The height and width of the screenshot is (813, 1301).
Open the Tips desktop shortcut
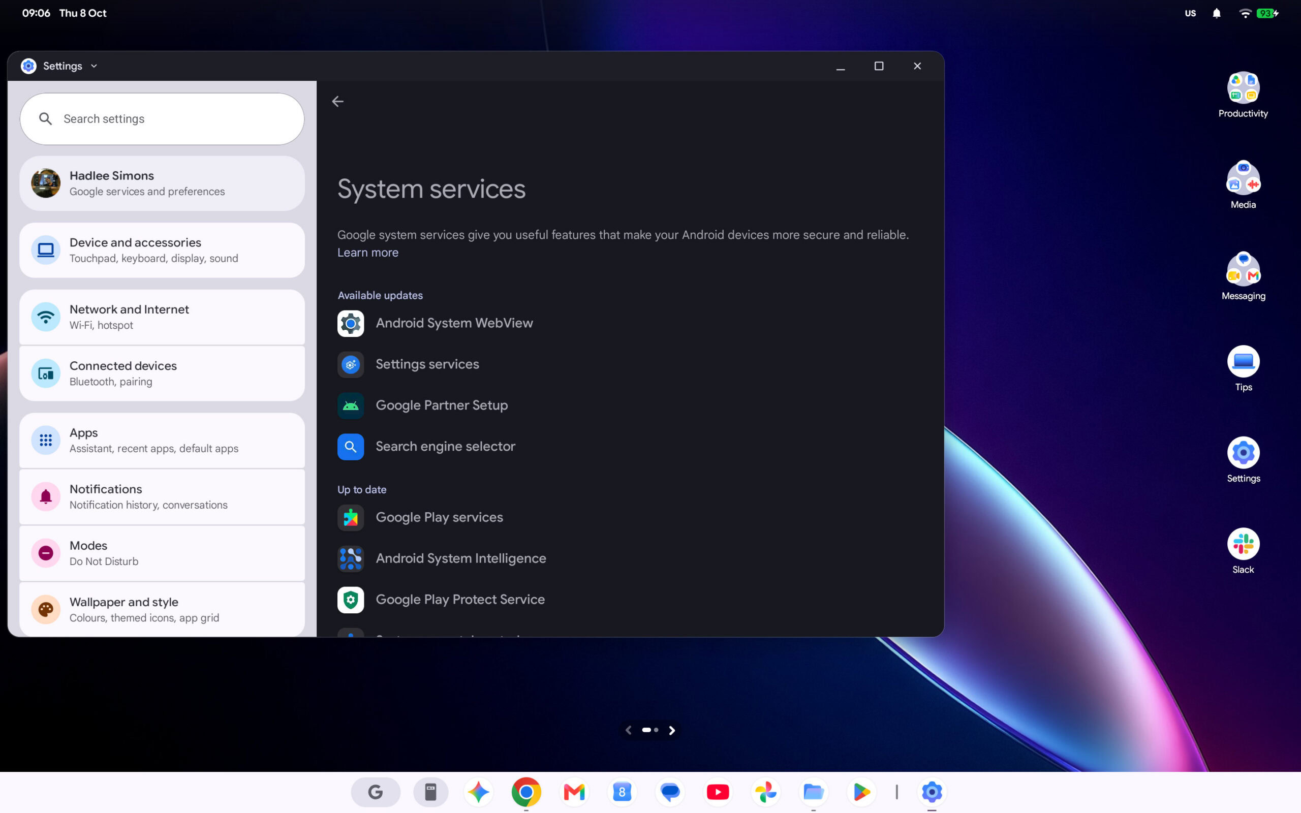(1243, 369)
